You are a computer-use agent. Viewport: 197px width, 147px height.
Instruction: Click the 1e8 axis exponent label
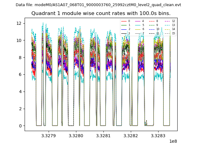click(x=173, y=141)
